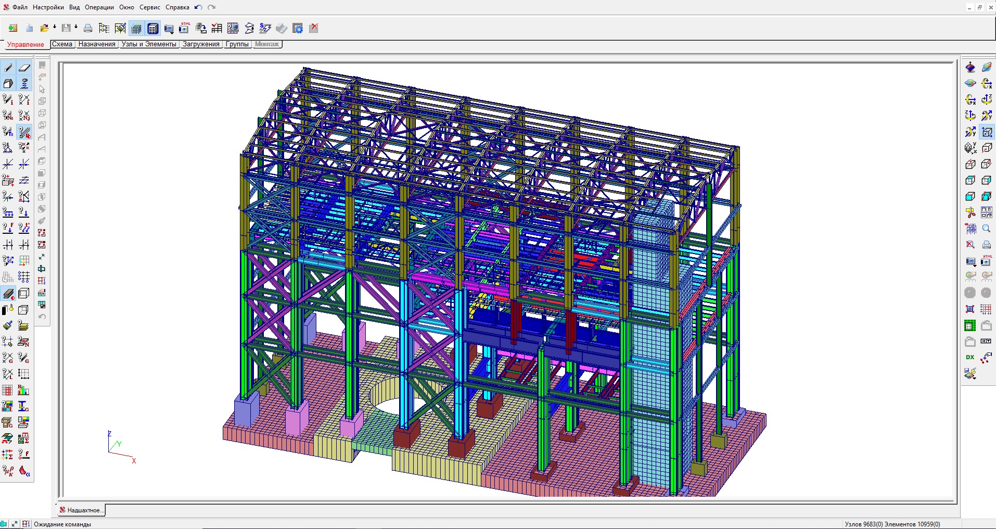Toggle the solid element grid display button
Screen dimensions: 996x529
coord(152,28)
